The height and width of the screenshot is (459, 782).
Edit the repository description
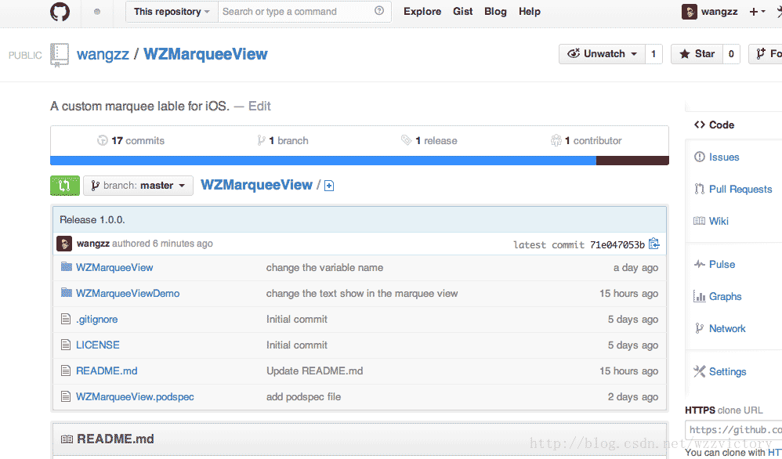259,107
